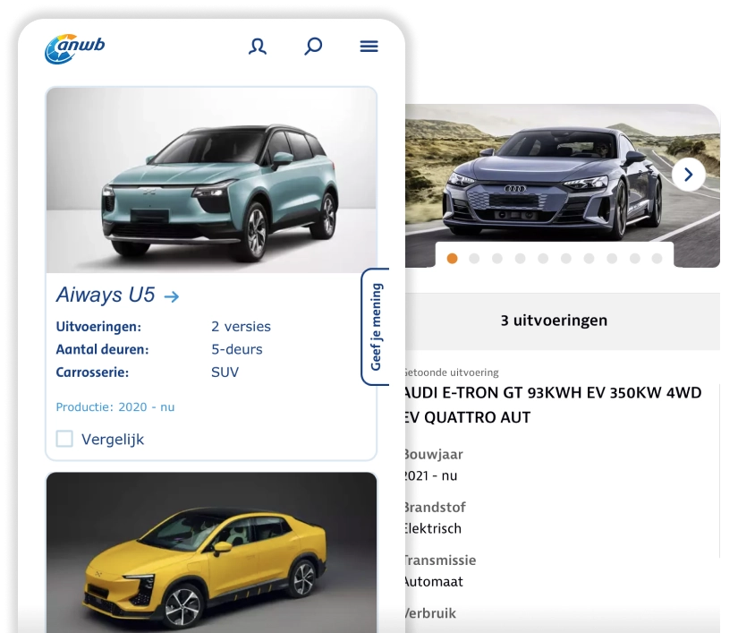Open the Aiways U5 title link
This screenshot has height=633, width=738.
pyautogui.click(x=106, y=295)
